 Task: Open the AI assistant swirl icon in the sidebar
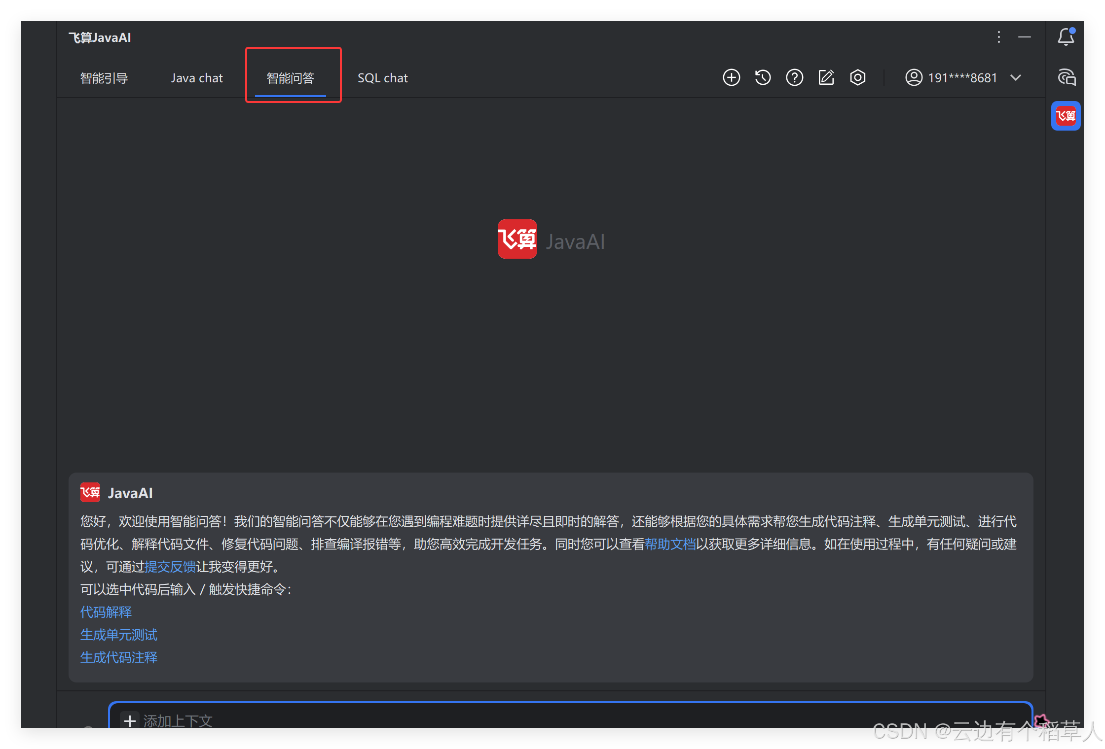(x=1067, y=77)
